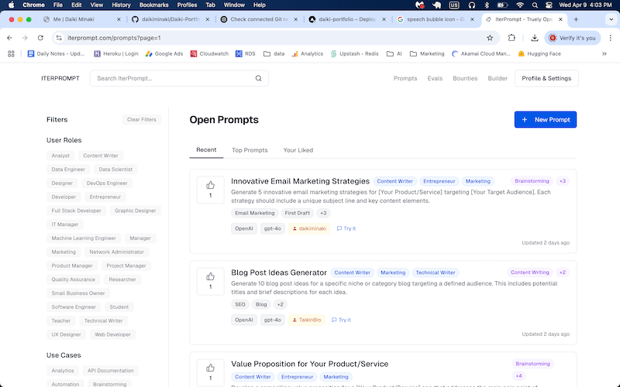Open Hugging Face bookmark
Image resolution: width=620 pixels, height=387 pixels.
tap(539, 53)
